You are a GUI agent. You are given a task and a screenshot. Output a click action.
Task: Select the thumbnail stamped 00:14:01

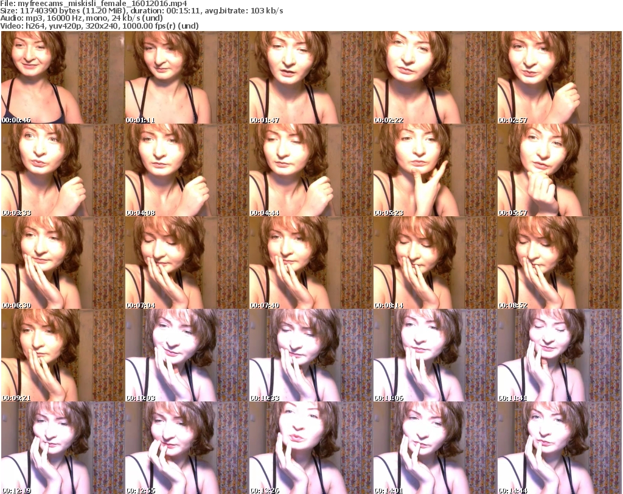(x=435, y=448)
